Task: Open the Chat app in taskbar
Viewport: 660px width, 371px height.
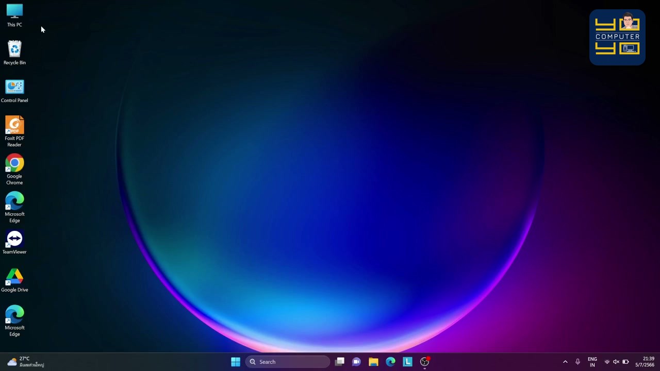Action: (x=356, y=362)
